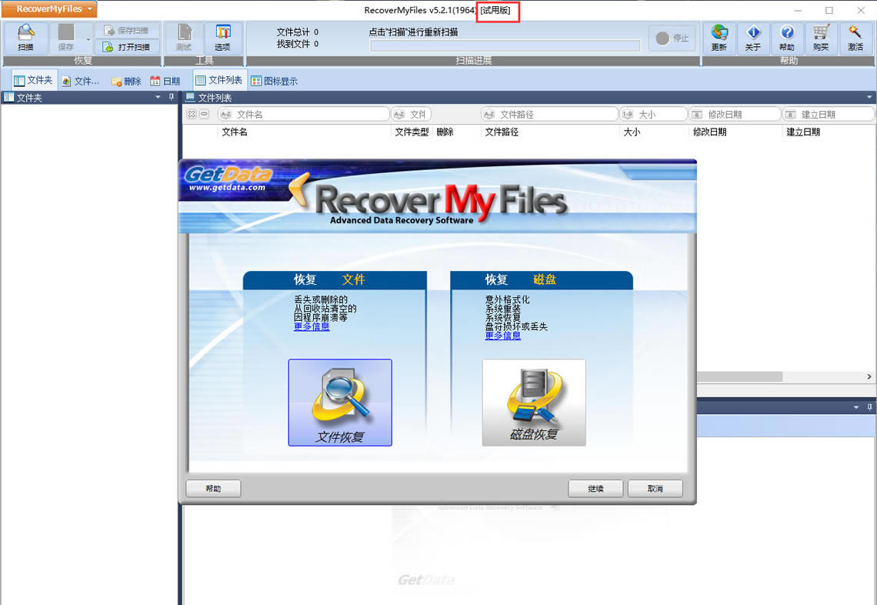Screen dimensions: 877x605
Task: Open the 帮助 help question-mark icon
Action: (787, 38)
